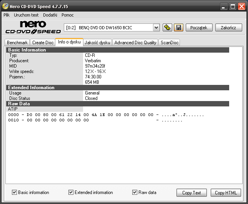Click the Pojemn.: label
This screenshot has height=204, width=248.
(x=17, y=77)
